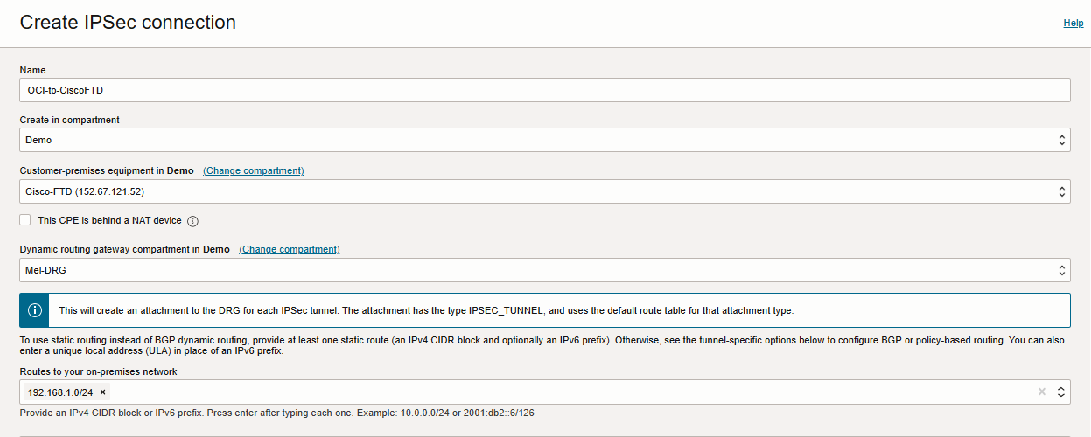Open the dynamic routing gateway dropdown showing Mel-DRG
Image resolution: width=1091 pixels, height=437 pixels.
525,270
